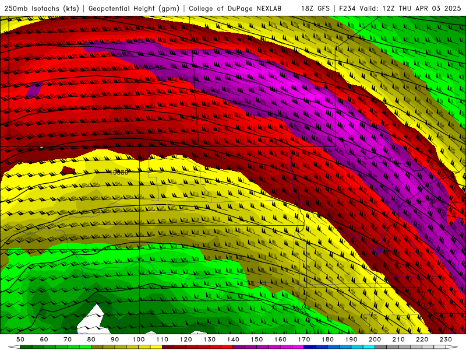Click the 90 knot legend label
466x350 pixels.
(115, 339)
